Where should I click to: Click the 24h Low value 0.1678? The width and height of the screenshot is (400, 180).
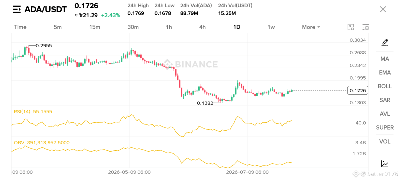click(x=163, y=13)
